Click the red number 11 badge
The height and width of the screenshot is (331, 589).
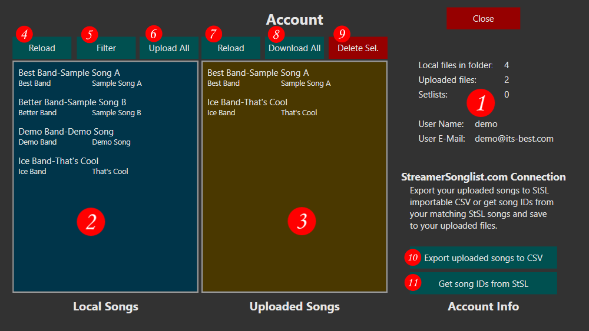point(413,283)
